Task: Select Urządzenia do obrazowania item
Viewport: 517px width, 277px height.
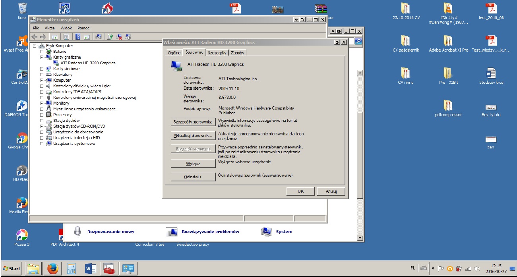Action: [78, 132]
